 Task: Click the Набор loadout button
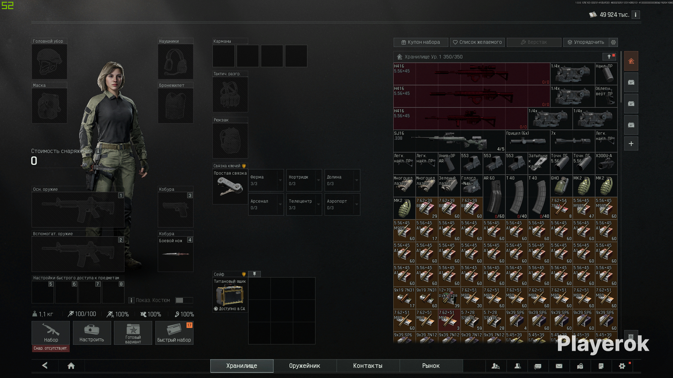(x=51, y=333)
